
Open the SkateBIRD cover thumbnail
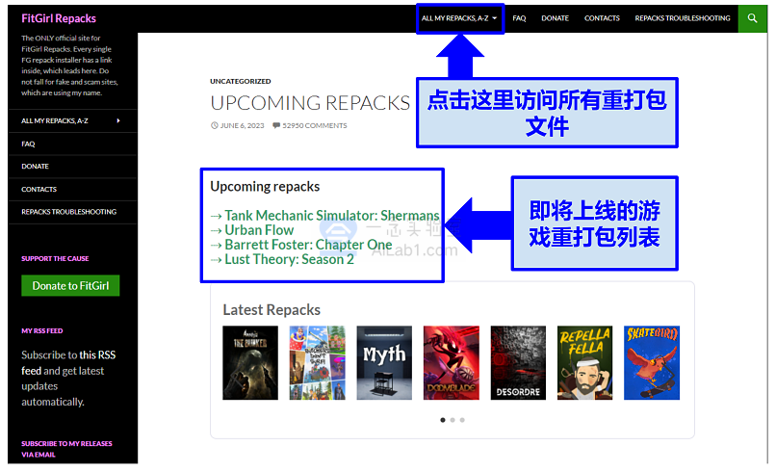652,362
